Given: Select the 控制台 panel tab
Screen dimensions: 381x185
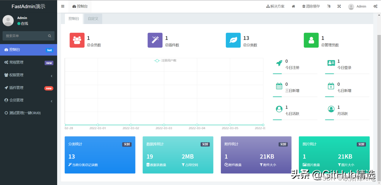Looking at the screenshot, I should click(x=74, y=19).
